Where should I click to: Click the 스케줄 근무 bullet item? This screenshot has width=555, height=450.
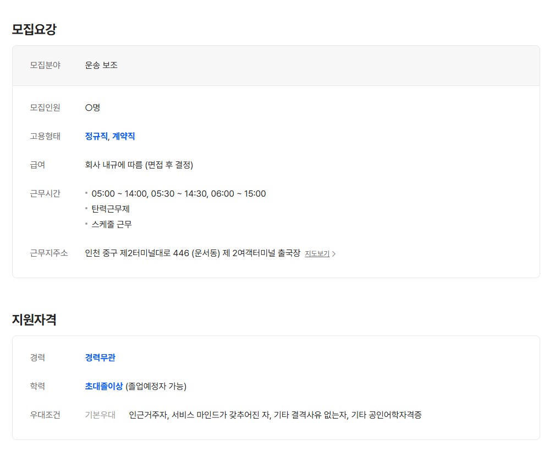[112, 224]
